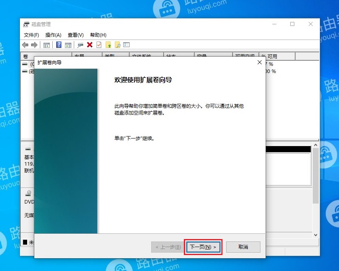Click the 欢迎使用扩展卷向导 heading text
The width and height of the screenshot is (339, 271).
143,80
